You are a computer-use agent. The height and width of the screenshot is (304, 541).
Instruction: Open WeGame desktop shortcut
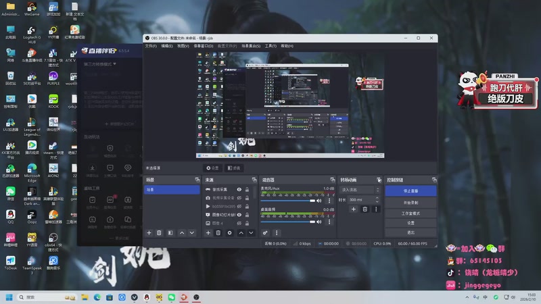(x=32, y=9)
